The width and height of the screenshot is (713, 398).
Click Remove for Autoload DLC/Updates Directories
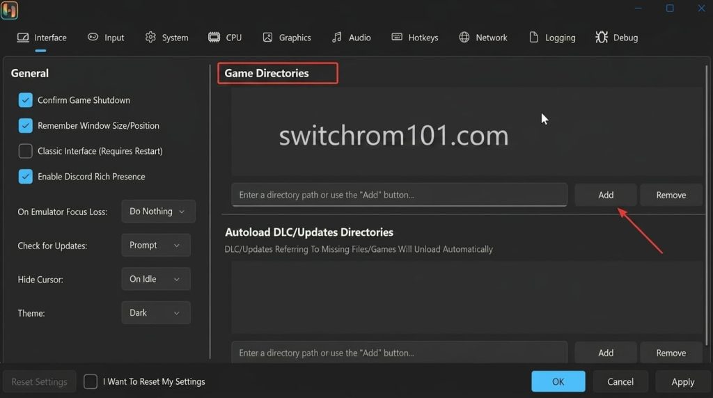point(671,353)
